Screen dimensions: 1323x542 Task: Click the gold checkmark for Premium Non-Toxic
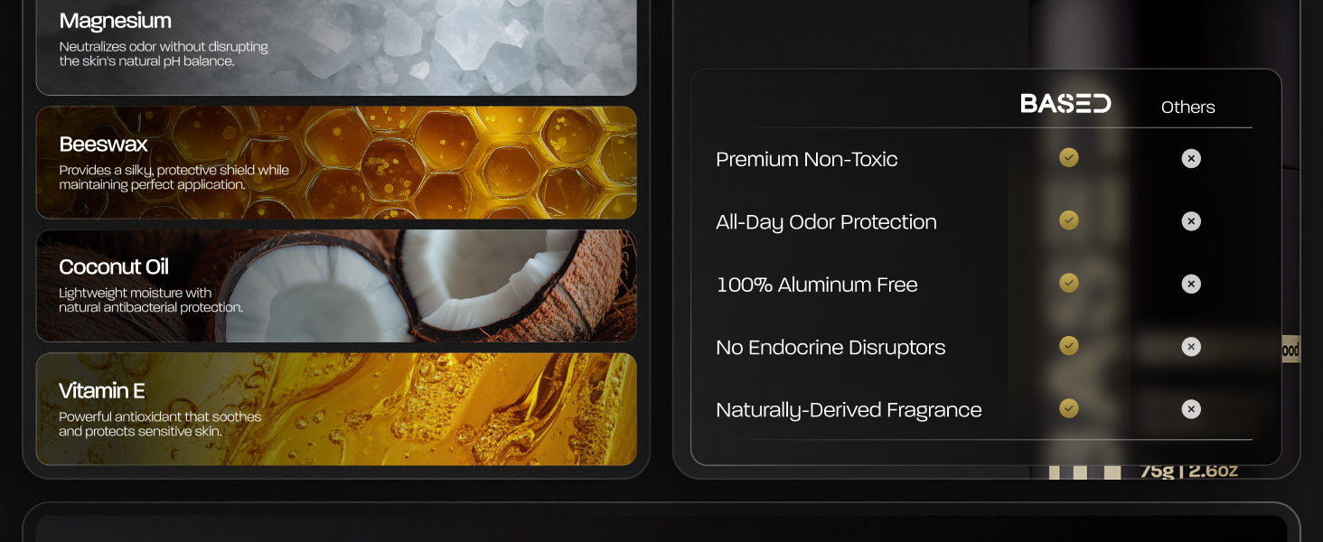click(1069, 158)
